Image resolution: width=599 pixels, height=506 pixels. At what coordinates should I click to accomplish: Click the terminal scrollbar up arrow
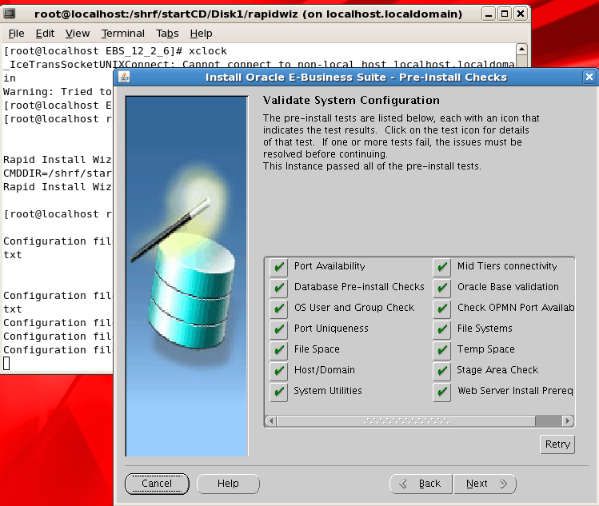tap(521, 50)
